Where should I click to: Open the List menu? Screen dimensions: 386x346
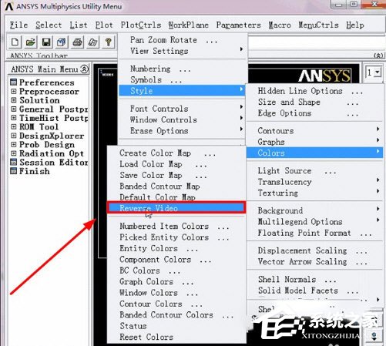pos(79,25)
